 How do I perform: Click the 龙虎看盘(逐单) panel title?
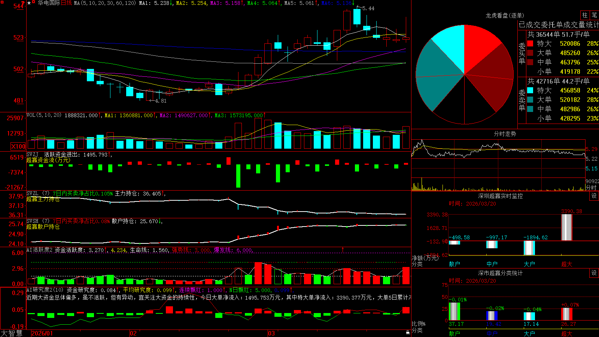(505, 15)
